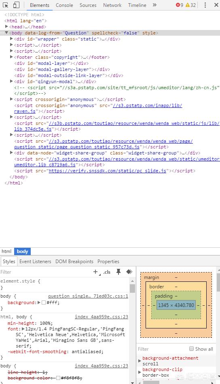Activate the inspect element pointer tool

(5, 5)
